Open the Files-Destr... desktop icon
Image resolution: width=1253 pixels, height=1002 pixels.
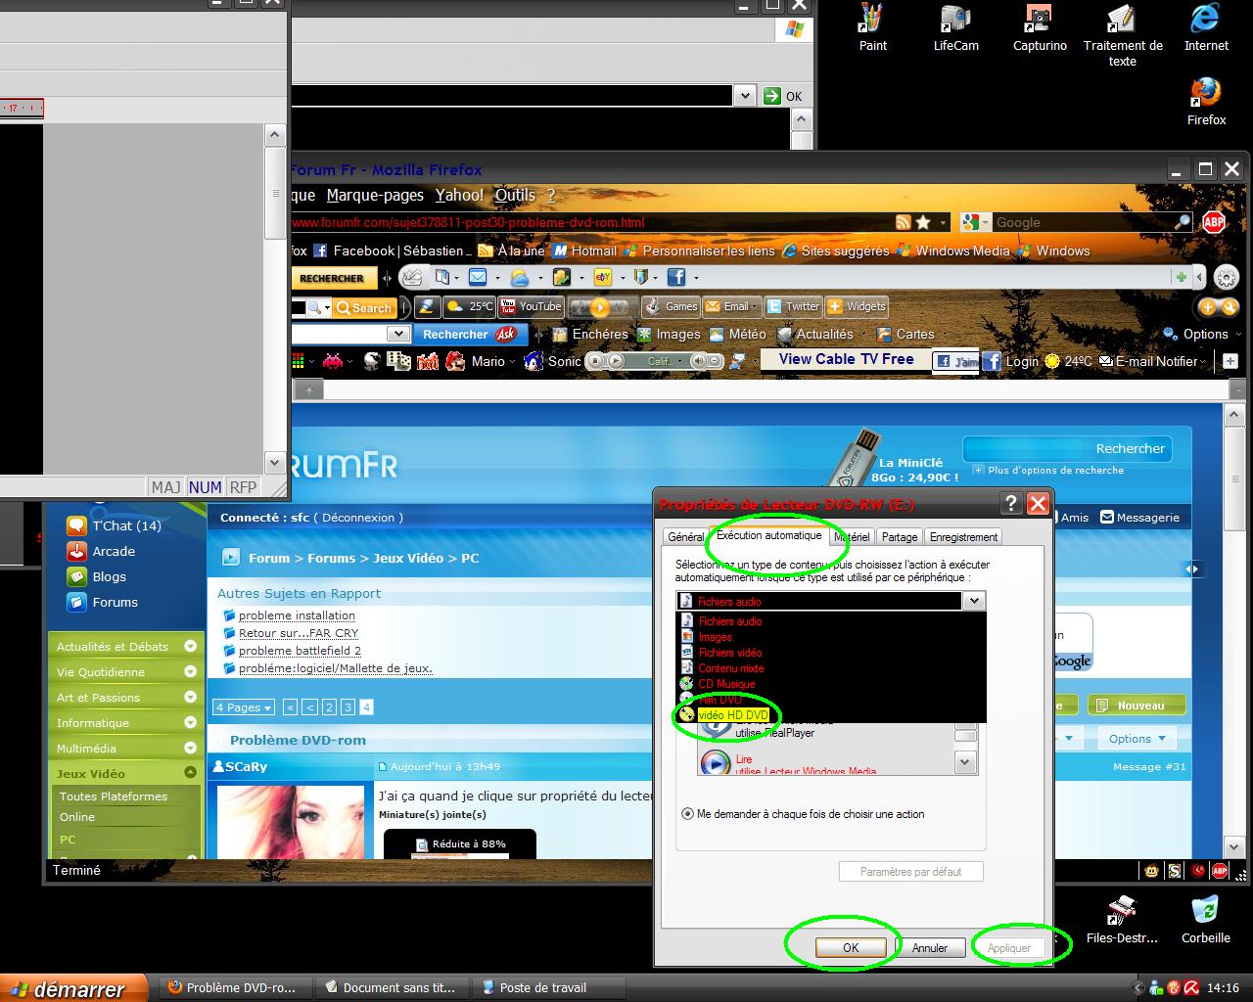tap(1121, 919)
